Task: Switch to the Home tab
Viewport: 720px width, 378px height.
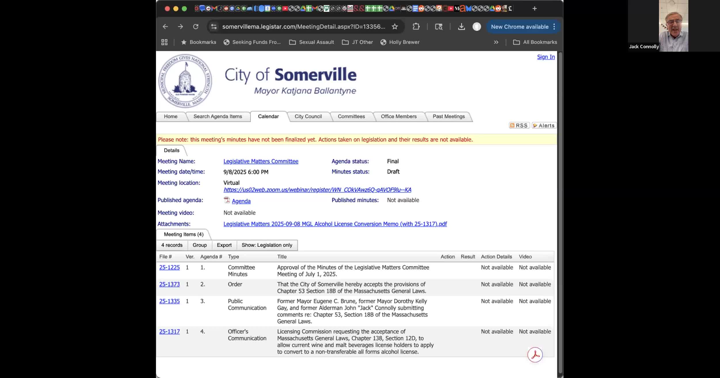Action: tap(171, 116)
